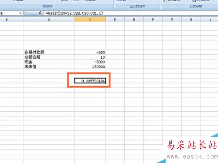
Task: Select the cell with value 10
Action: click(x=90, y=57)
